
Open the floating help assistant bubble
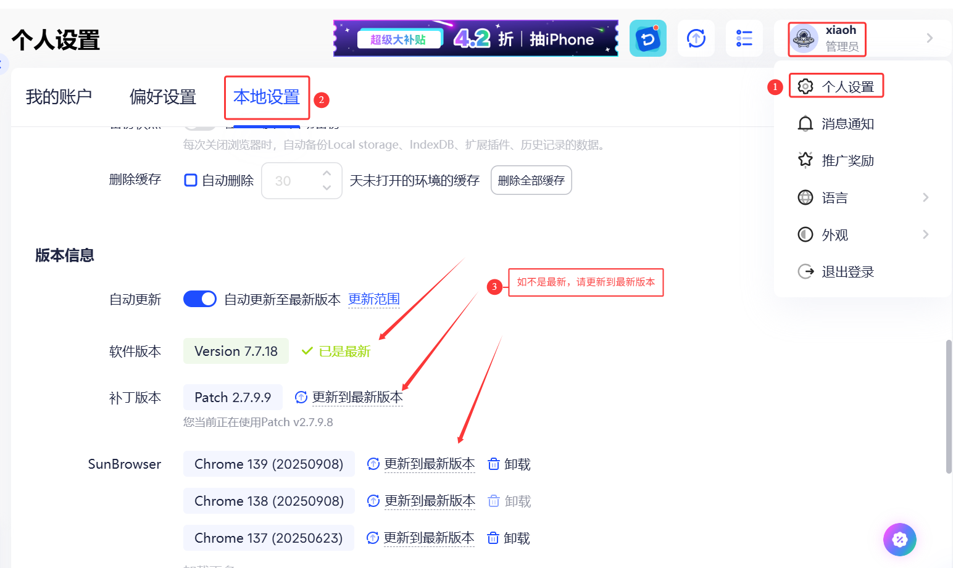pos(900,539)
